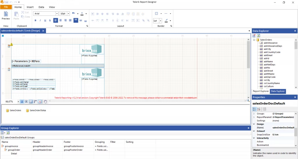Screen dimensions: 298x159
Task: Collapse the Interactivity property category
Action: click(254, 138)
